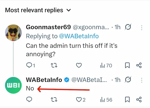Open three-dot menu on WABetaInfo's reply

[x=142, y=80]
